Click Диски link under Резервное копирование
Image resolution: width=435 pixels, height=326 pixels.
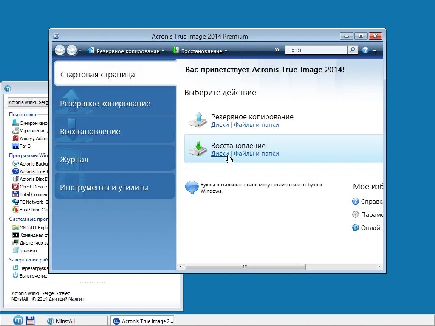tap(220, 125)
